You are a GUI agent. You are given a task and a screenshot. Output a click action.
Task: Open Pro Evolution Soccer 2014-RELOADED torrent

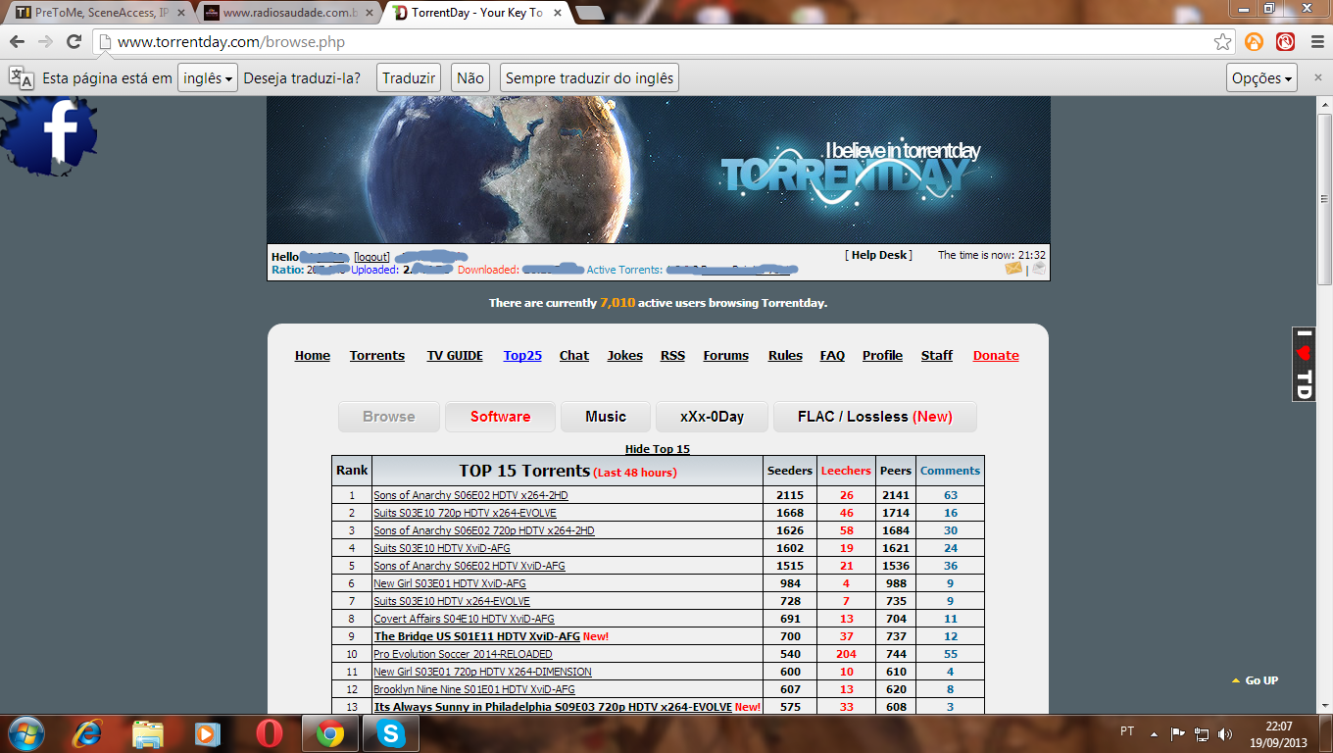(x=463, y=655)
